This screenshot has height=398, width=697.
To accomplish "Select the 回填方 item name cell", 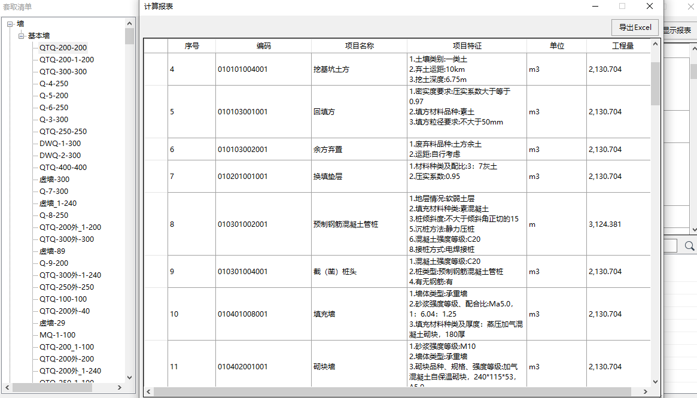I will pos(359,111).
